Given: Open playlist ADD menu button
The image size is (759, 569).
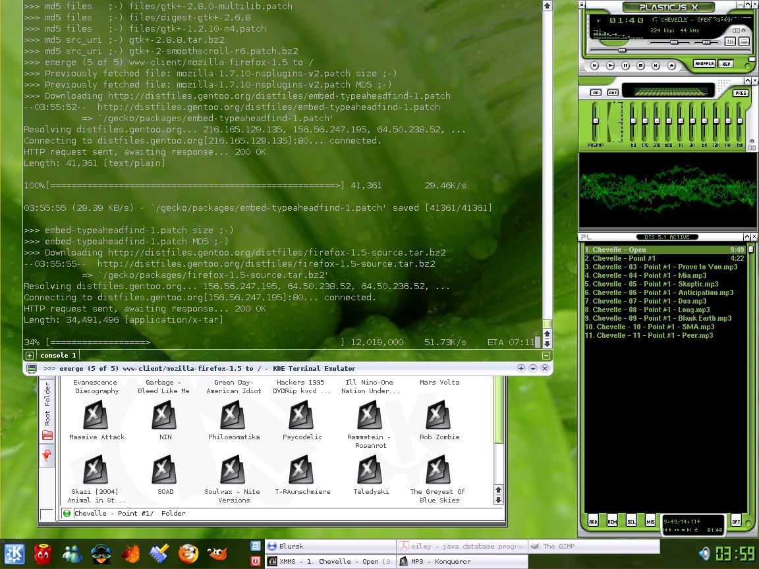Looking at the screenshot, I should (593, 521).
